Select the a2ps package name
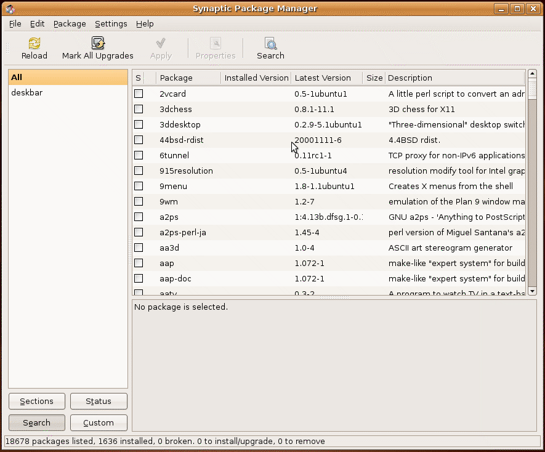The image size is (545, 452). (x=169, y=217)
